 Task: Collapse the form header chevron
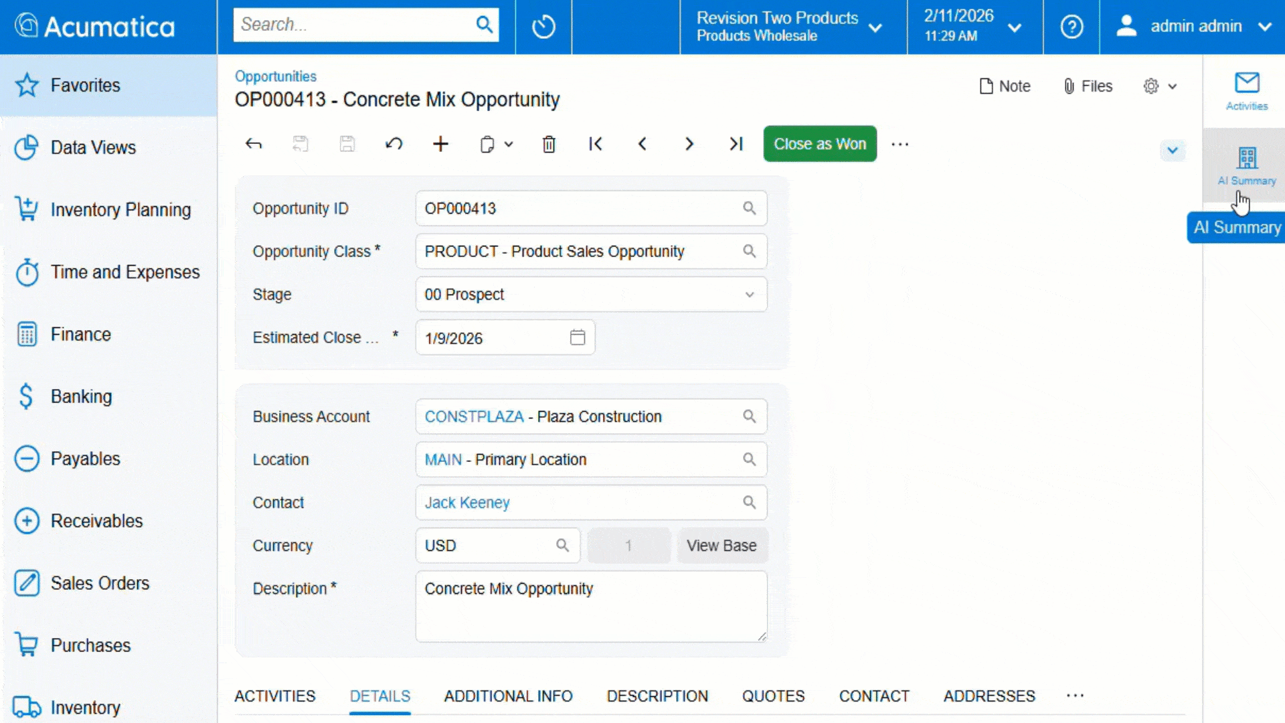(x=1173, y=150)
